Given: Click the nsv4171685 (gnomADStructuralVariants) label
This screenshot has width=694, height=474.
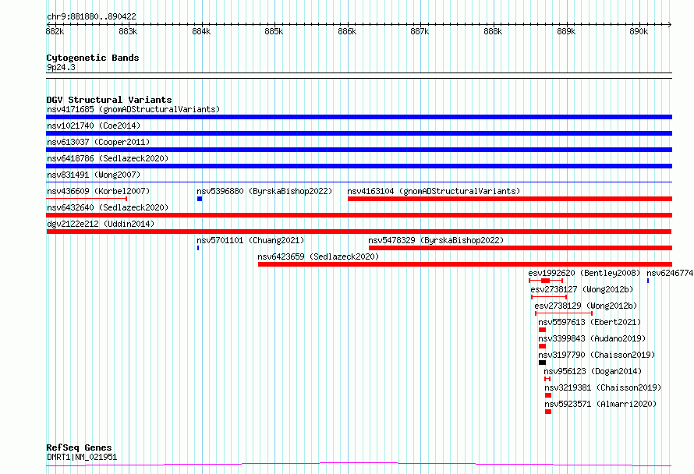Looking at the screenshot, I should (x=133, y=109).
